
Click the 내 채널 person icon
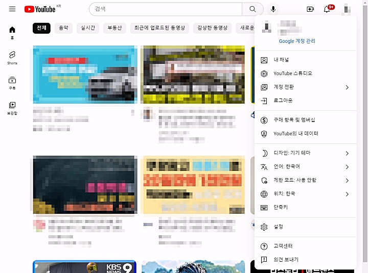coord(264,60)
